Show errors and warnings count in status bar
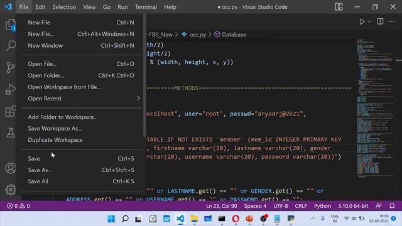402x226 pixels. [x=18, y=206]
